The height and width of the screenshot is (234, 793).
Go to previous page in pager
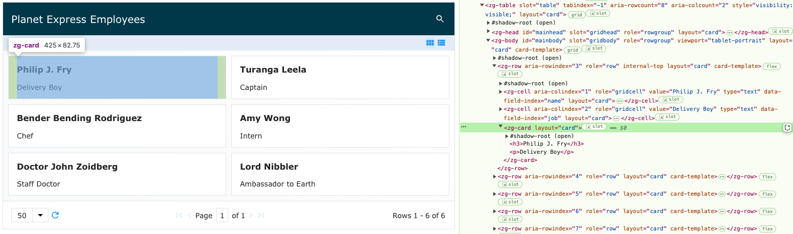189,216
